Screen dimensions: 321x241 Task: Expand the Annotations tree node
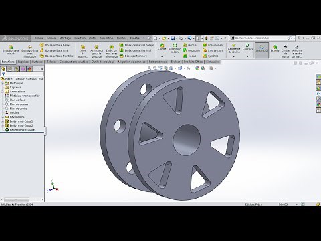click(3, 92)
